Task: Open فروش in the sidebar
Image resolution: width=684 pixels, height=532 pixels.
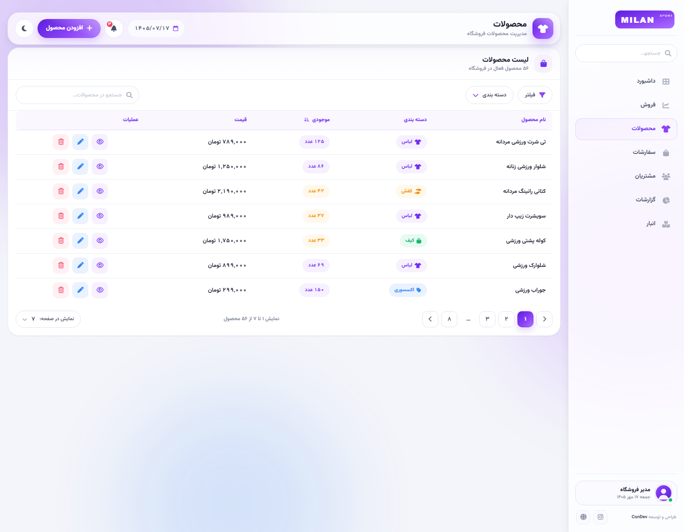Action: tap(626, 105)
